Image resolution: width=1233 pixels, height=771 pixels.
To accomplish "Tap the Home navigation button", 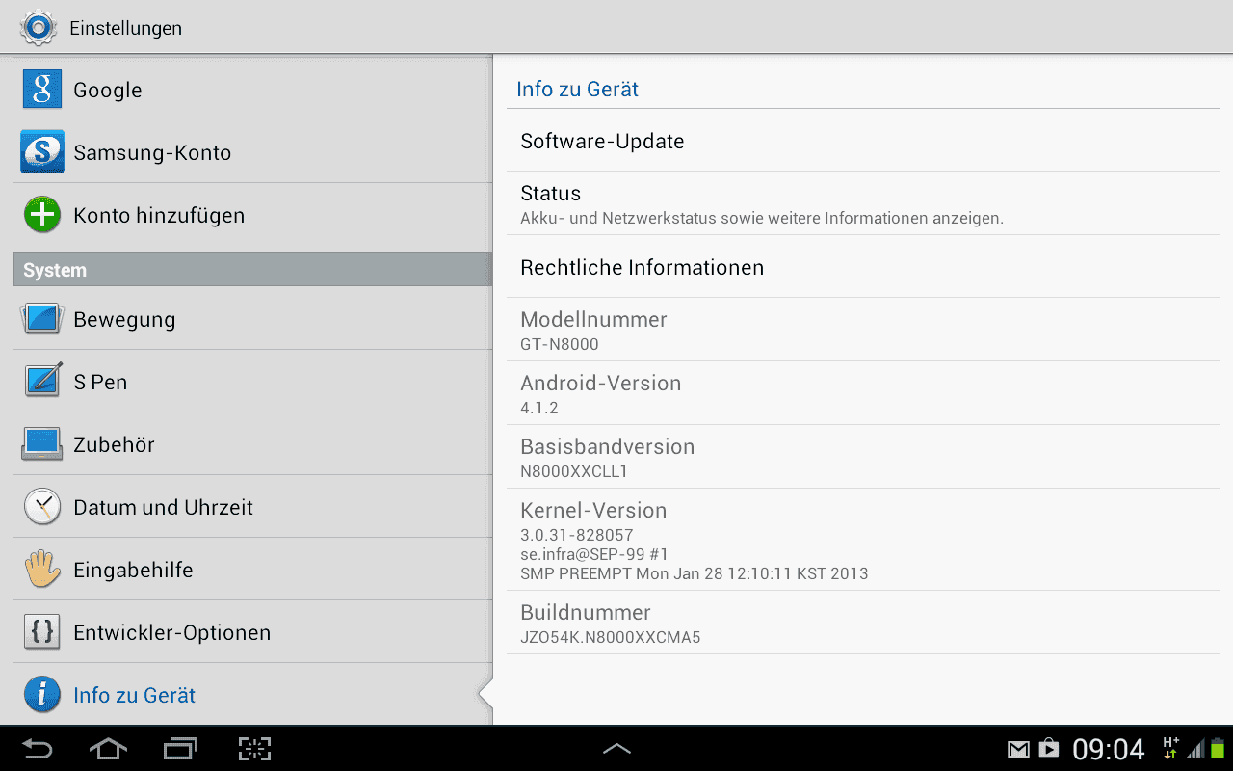I will (x=108, y=749).
